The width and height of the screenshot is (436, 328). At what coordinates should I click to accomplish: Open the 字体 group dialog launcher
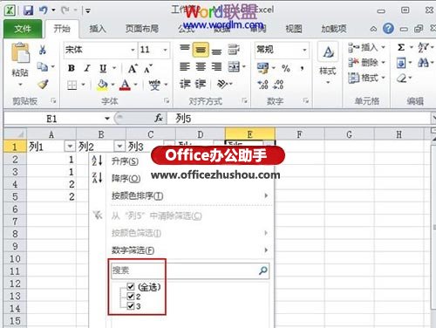(x=167, y=100)
